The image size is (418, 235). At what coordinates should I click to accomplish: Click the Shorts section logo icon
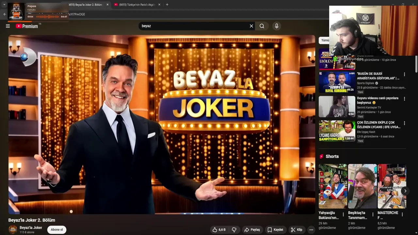[321, 156]
